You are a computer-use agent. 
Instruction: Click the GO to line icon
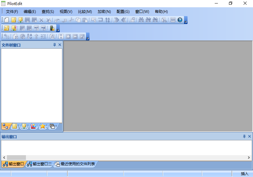click(173, 20)
